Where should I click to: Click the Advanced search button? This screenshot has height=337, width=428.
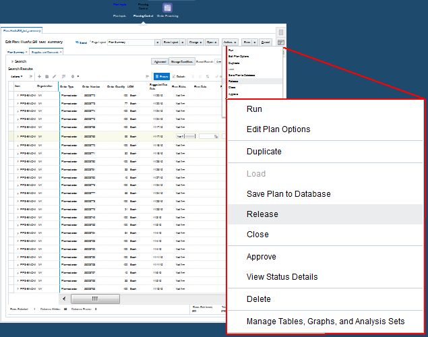[159, 61]
